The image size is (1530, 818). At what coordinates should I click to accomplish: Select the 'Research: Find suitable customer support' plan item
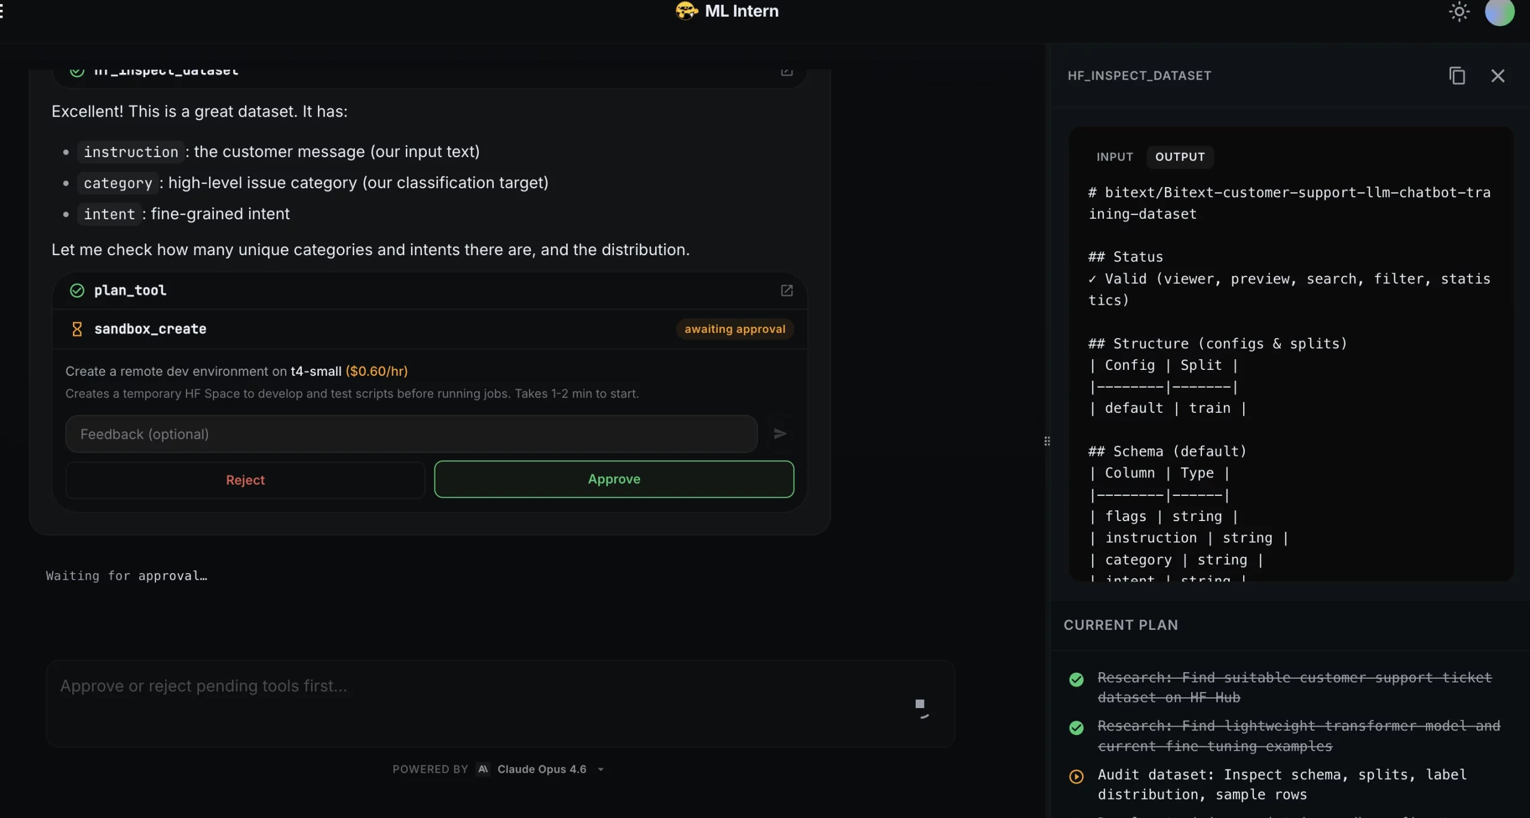(1295, 688)
